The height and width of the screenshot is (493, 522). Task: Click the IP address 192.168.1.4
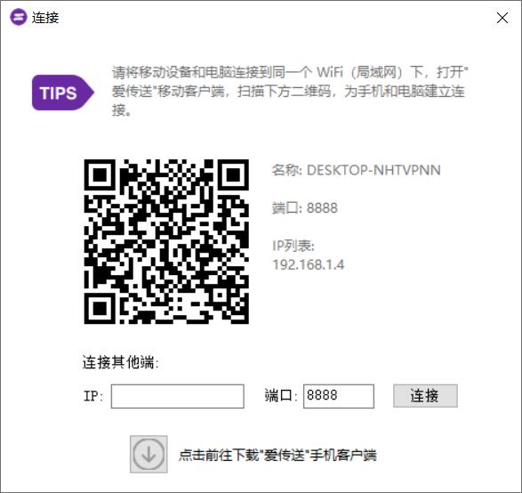[x=309, y=265]
